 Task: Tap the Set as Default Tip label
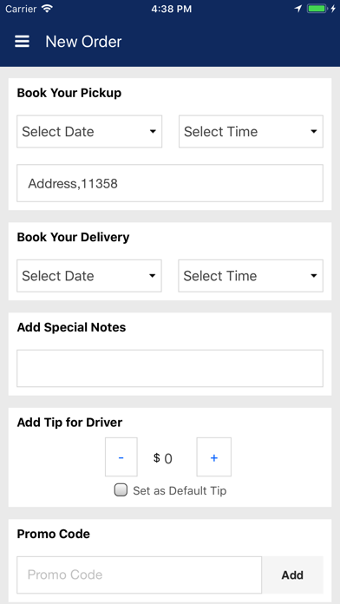pos(180,491)
